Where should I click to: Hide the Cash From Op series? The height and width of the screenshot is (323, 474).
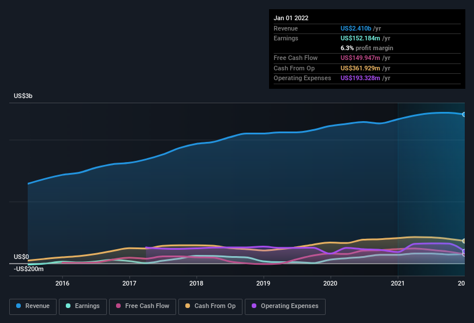coord(210,306)
